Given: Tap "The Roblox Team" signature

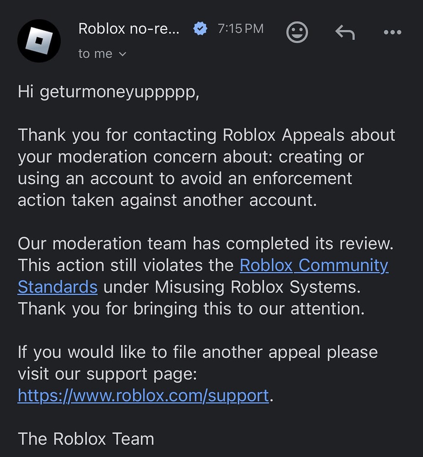Looking at the screenshot, I should point(86,439).
